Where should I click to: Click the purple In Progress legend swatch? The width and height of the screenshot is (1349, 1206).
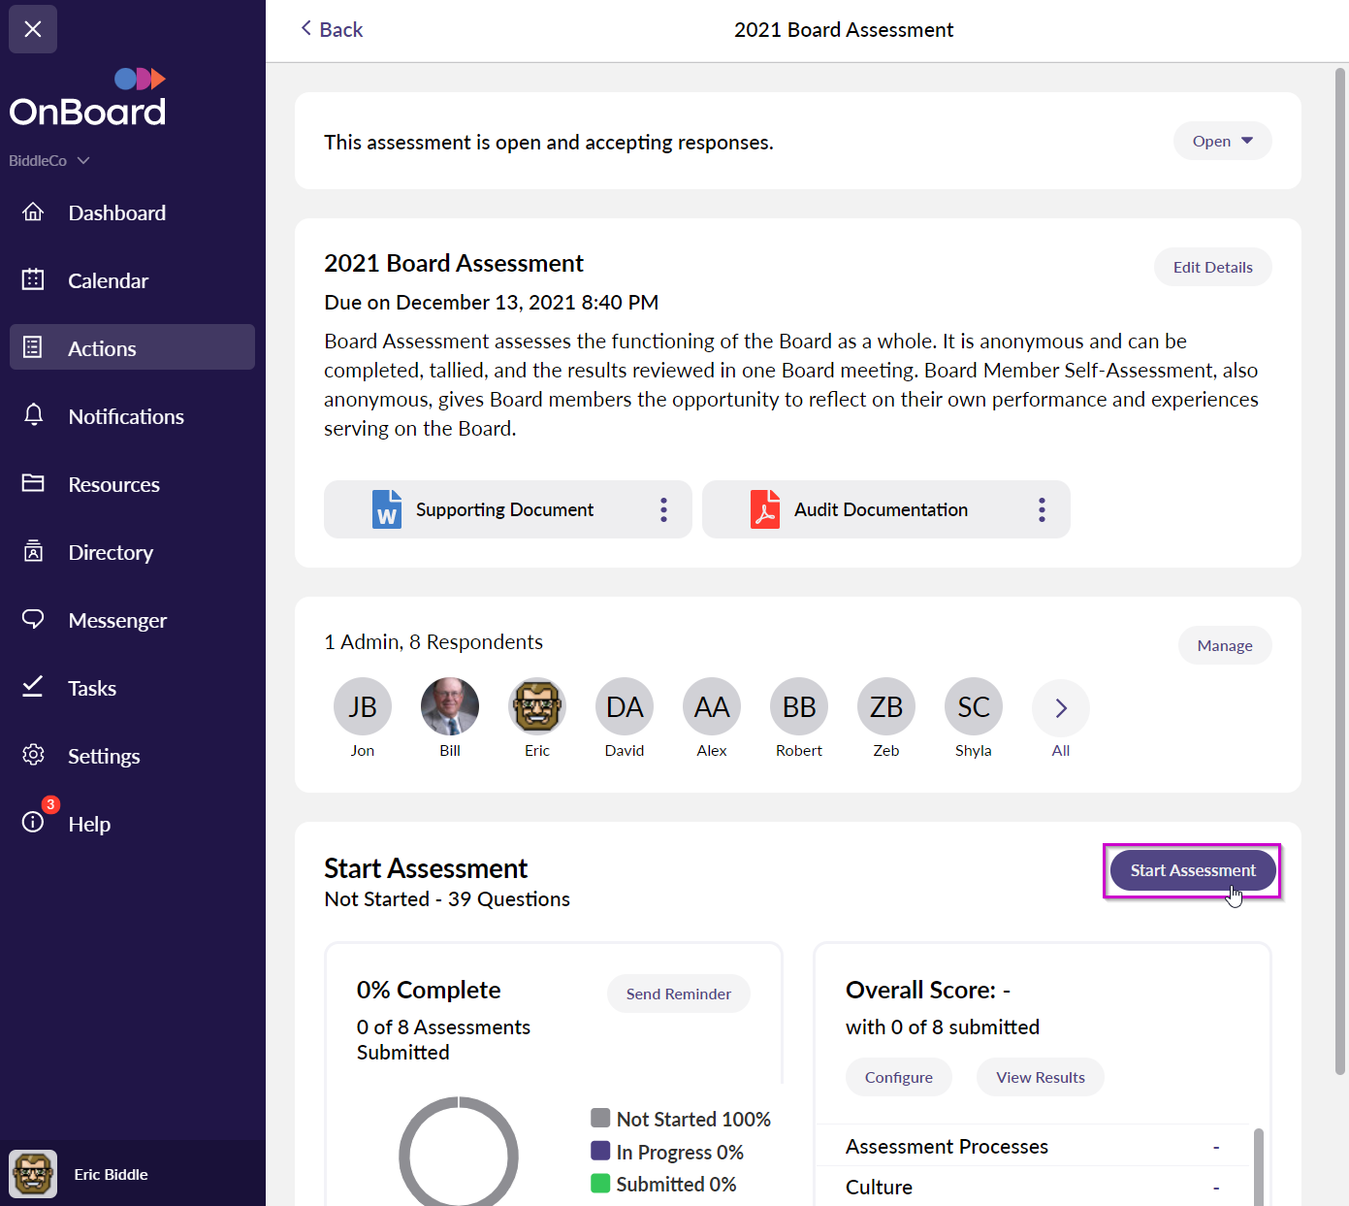click(x=600, y=1151)
